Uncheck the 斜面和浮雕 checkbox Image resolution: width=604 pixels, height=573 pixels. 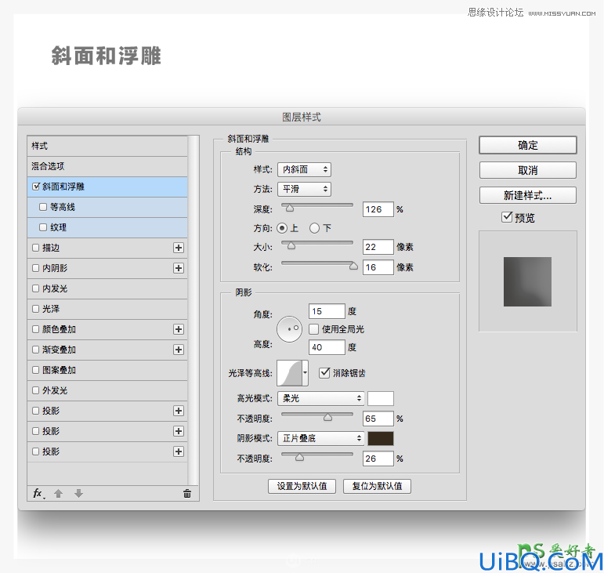[x=36, y=187]
